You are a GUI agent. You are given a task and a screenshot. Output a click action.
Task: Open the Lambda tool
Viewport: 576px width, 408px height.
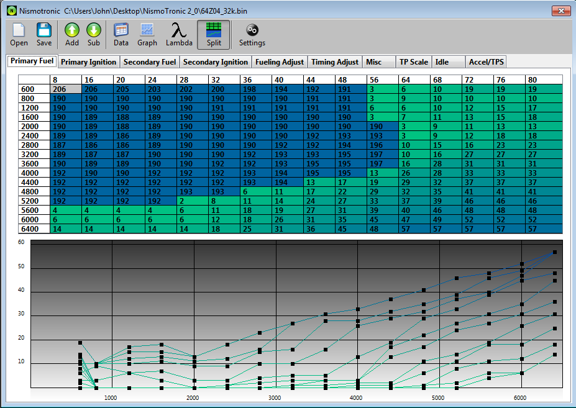179,30
